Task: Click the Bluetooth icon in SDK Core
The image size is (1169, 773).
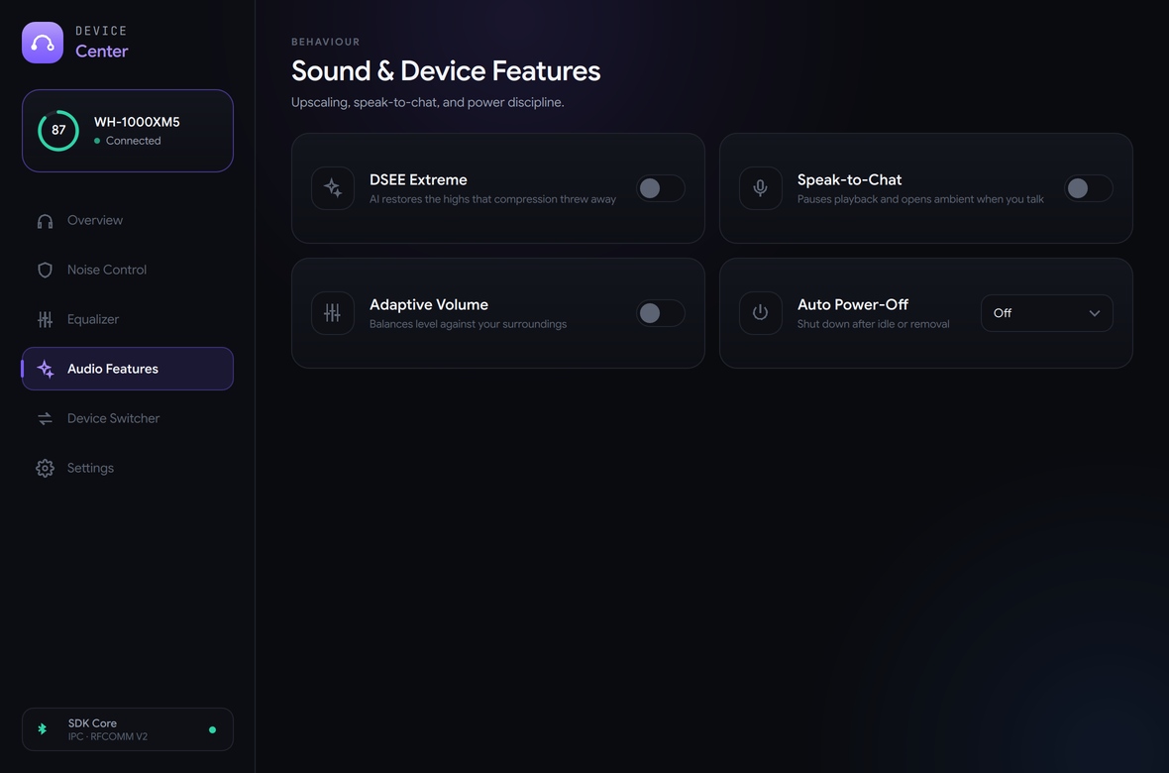Action: [x=43, y=729]
